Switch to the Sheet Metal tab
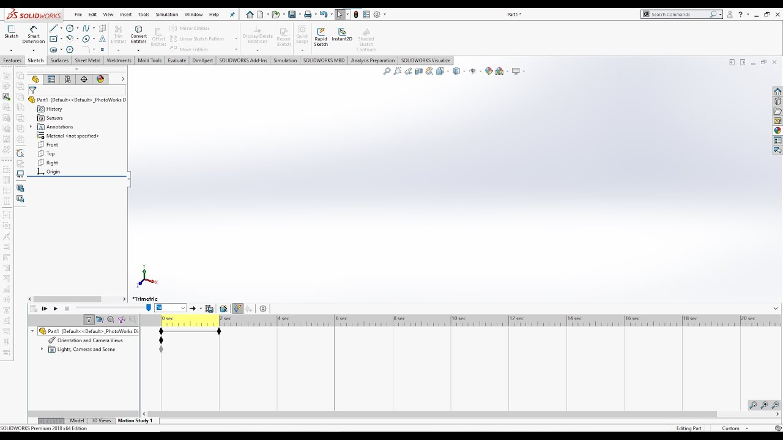 click(87, 61)
